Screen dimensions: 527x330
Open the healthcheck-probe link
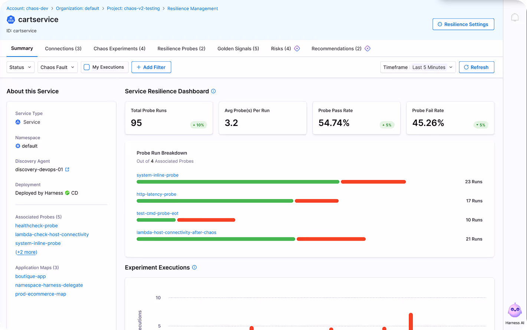click(x=36, y=226)
